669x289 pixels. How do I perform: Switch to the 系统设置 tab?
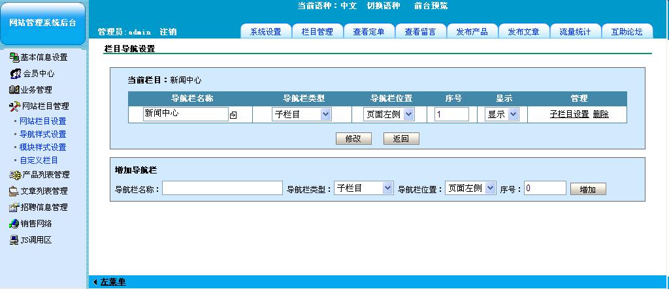click(266, 31)
